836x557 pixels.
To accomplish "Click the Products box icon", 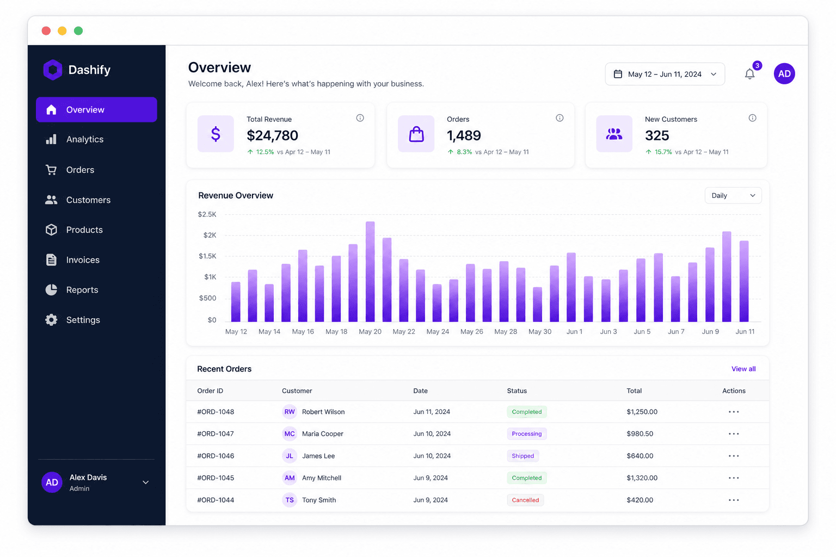I will [x=51, y=230].
